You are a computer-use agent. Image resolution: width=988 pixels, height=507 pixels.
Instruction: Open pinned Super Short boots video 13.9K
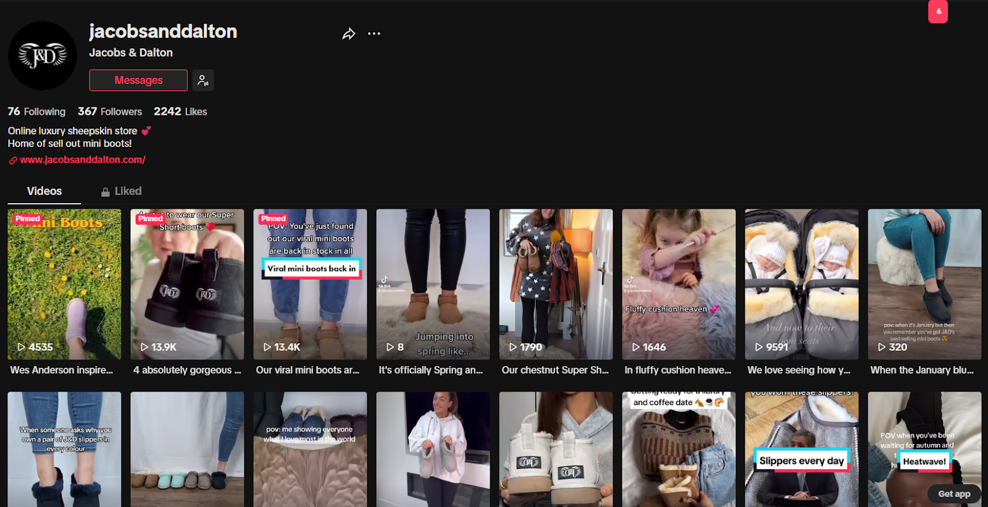pyautogui.click(x=187, y=284)
